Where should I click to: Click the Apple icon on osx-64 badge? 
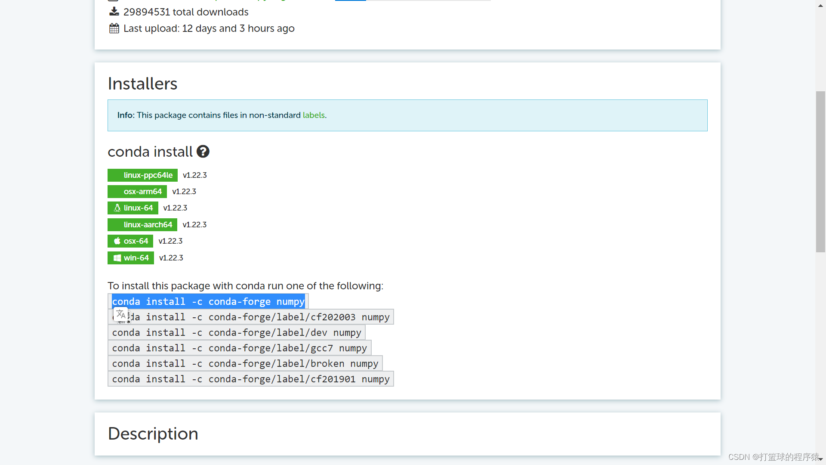(x=117, y=241)
